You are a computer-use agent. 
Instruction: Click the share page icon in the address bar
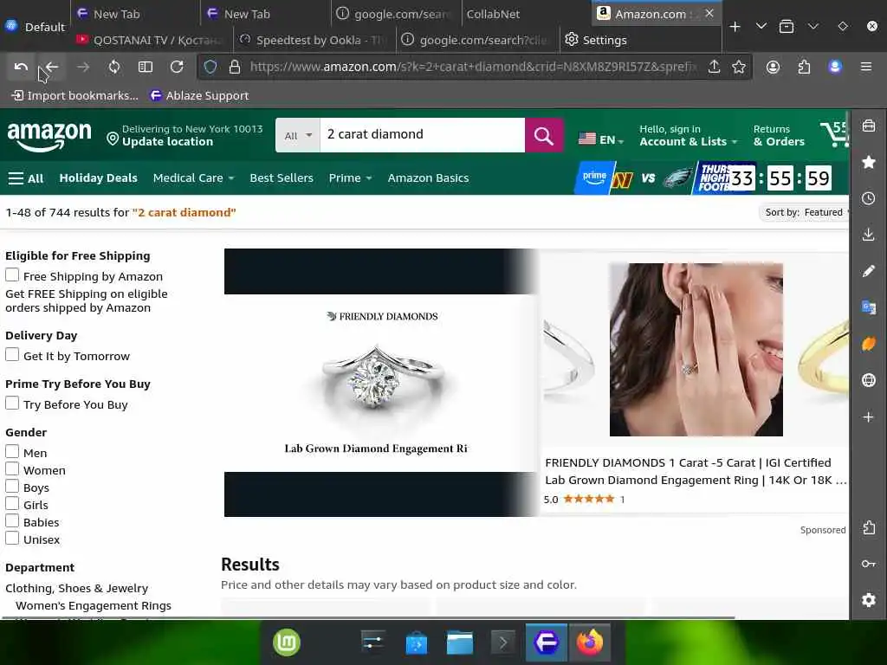tap(714, 68)
